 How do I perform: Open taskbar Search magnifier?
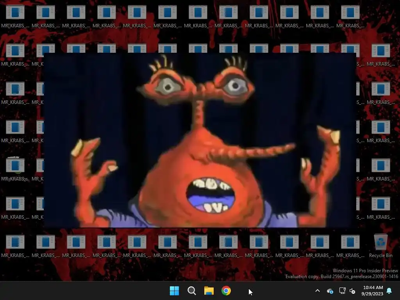[x=191, y=291]
